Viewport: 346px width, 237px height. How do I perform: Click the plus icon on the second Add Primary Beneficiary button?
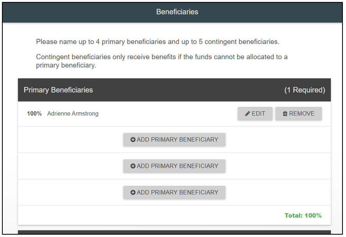[x=133, y=166]
